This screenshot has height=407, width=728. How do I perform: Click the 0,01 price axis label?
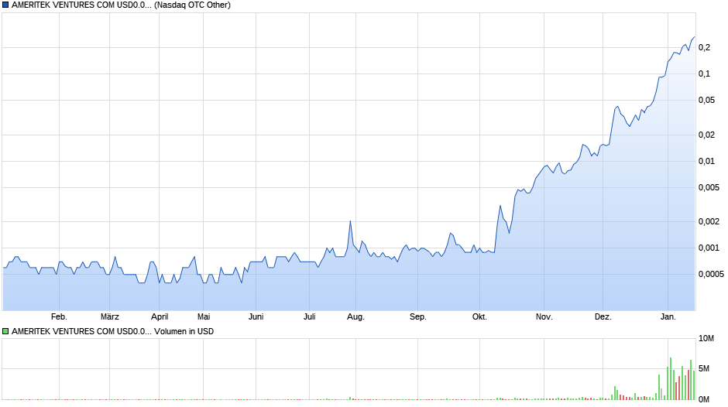click(x=706, y=162)
